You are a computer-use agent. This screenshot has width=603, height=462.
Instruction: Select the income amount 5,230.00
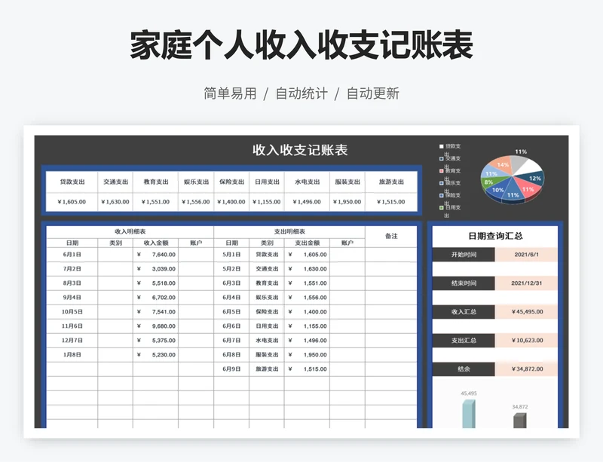pyautogui.click(x=156, y=355)
